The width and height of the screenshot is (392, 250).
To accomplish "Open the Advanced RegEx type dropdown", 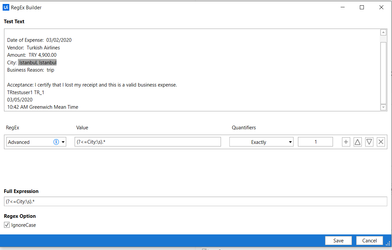I will coord(36,142).
